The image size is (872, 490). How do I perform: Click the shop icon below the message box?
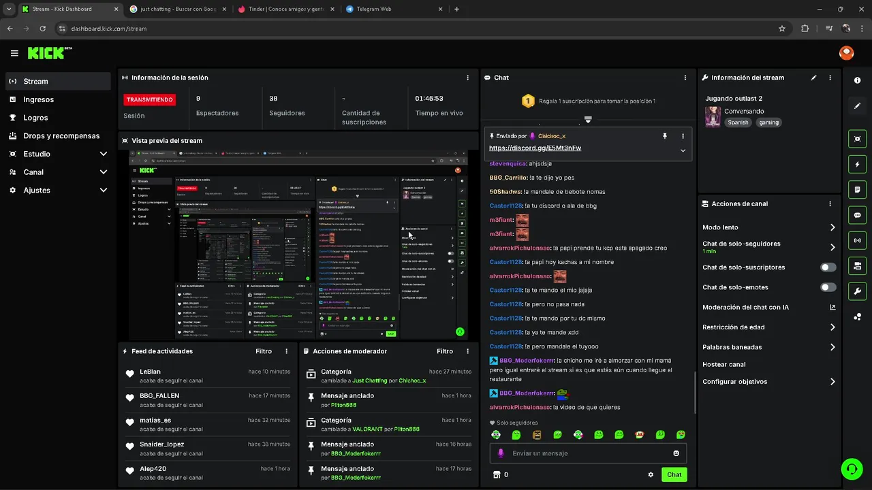[x=496, y=474]
